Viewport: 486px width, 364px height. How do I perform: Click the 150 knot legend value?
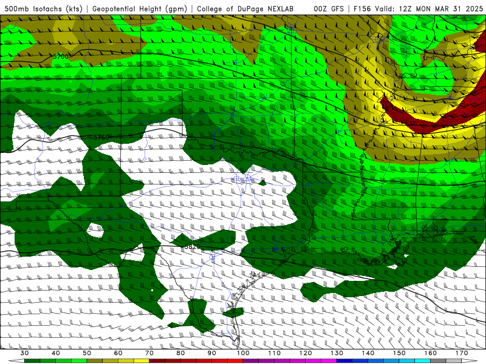click(x=399, y=353)
